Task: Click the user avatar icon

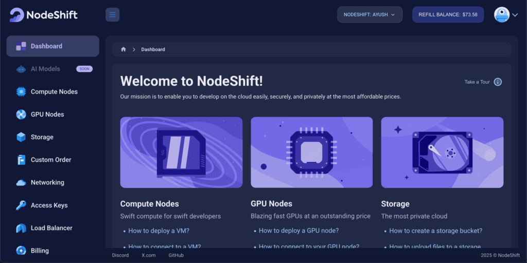Action: [502, 15]
